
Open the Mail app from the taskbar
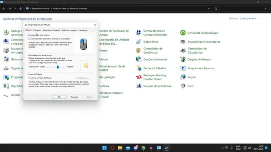(x=128, y=148)
